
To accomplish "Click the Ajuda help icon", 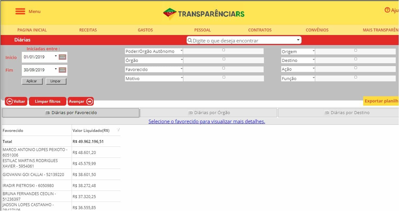I will (387, 10).
